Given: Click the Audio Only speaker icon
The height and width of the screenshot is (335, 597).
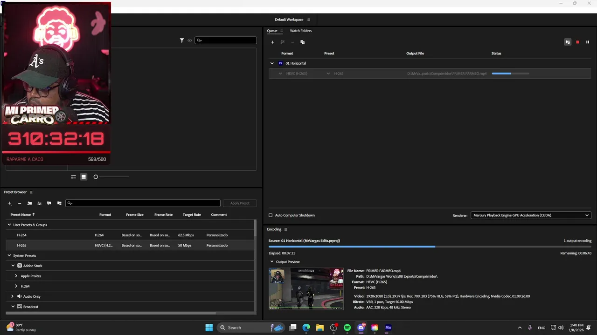Looking at the screenshot, I should (20, 296).
